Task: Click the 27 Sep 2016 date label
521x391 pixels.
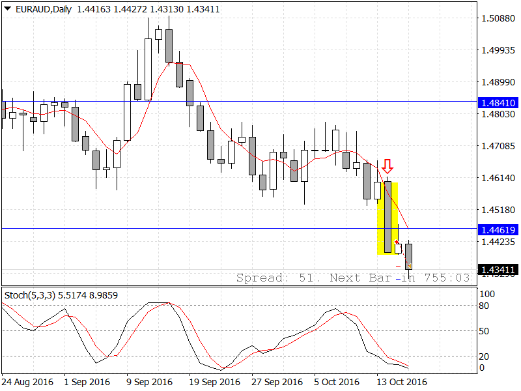Action: point(277,382)
